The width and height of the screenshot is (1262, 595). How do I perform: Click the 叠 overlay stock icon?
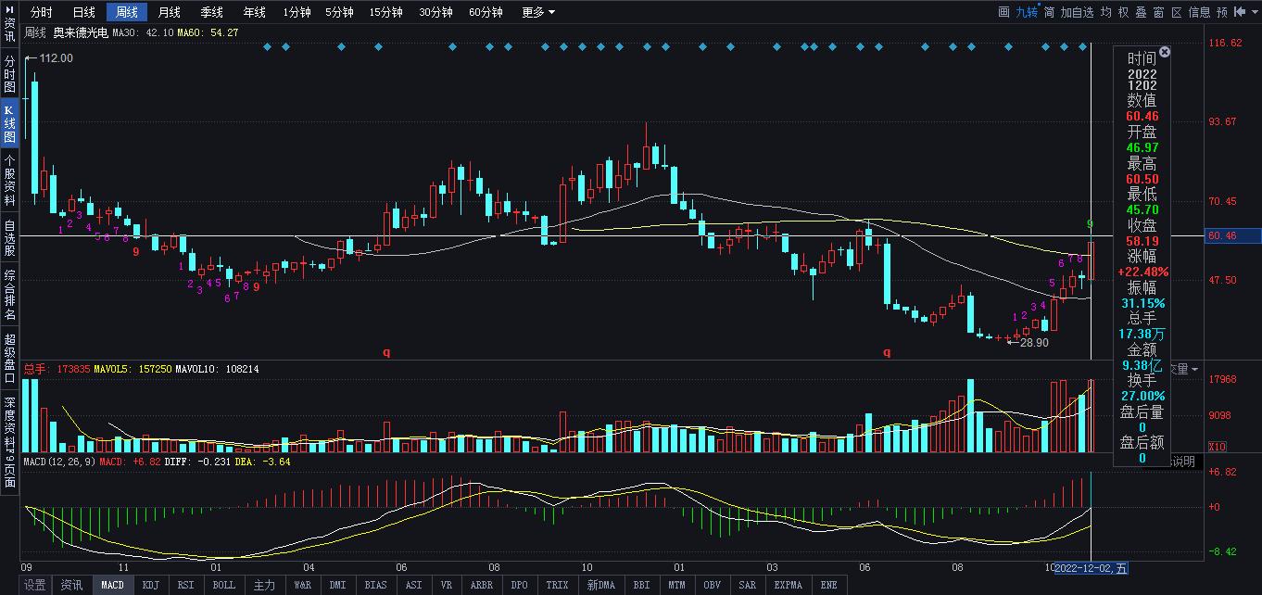(x=1141, y=12)
